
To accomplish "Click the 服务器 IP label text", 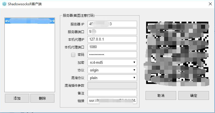I will [77, 24].
